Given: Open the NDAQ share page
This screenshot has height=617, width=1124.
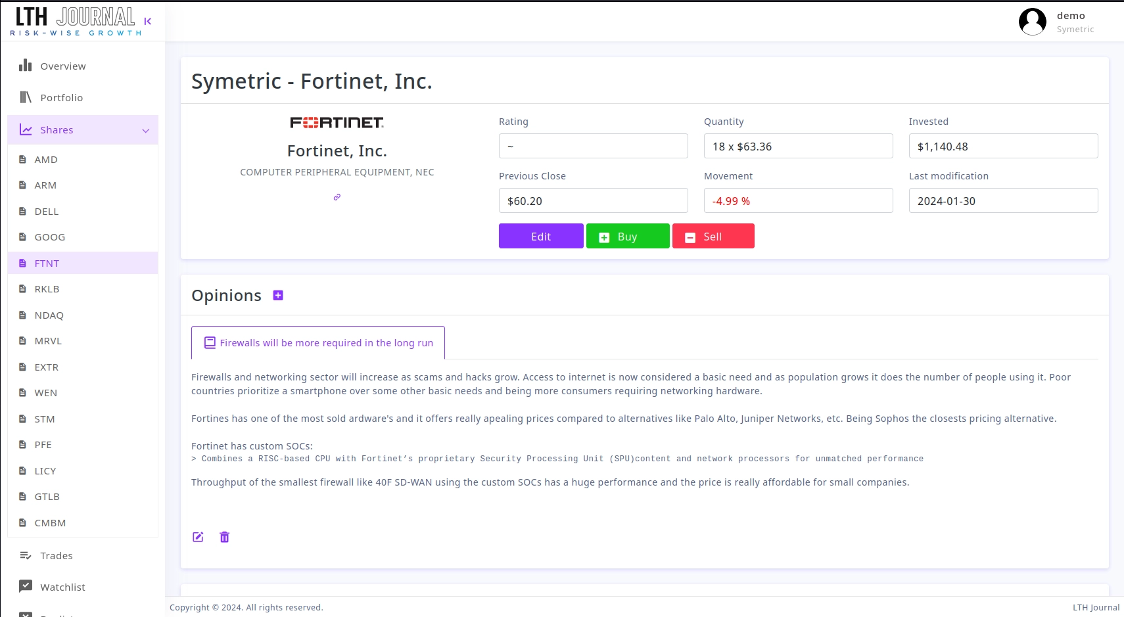Looking at the screenshot, I should point(83,315).
